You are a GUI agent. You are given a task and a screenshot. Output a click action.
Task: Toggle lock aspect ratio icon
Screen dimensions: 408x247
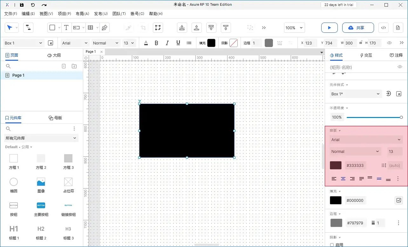[x=361, y=43]
